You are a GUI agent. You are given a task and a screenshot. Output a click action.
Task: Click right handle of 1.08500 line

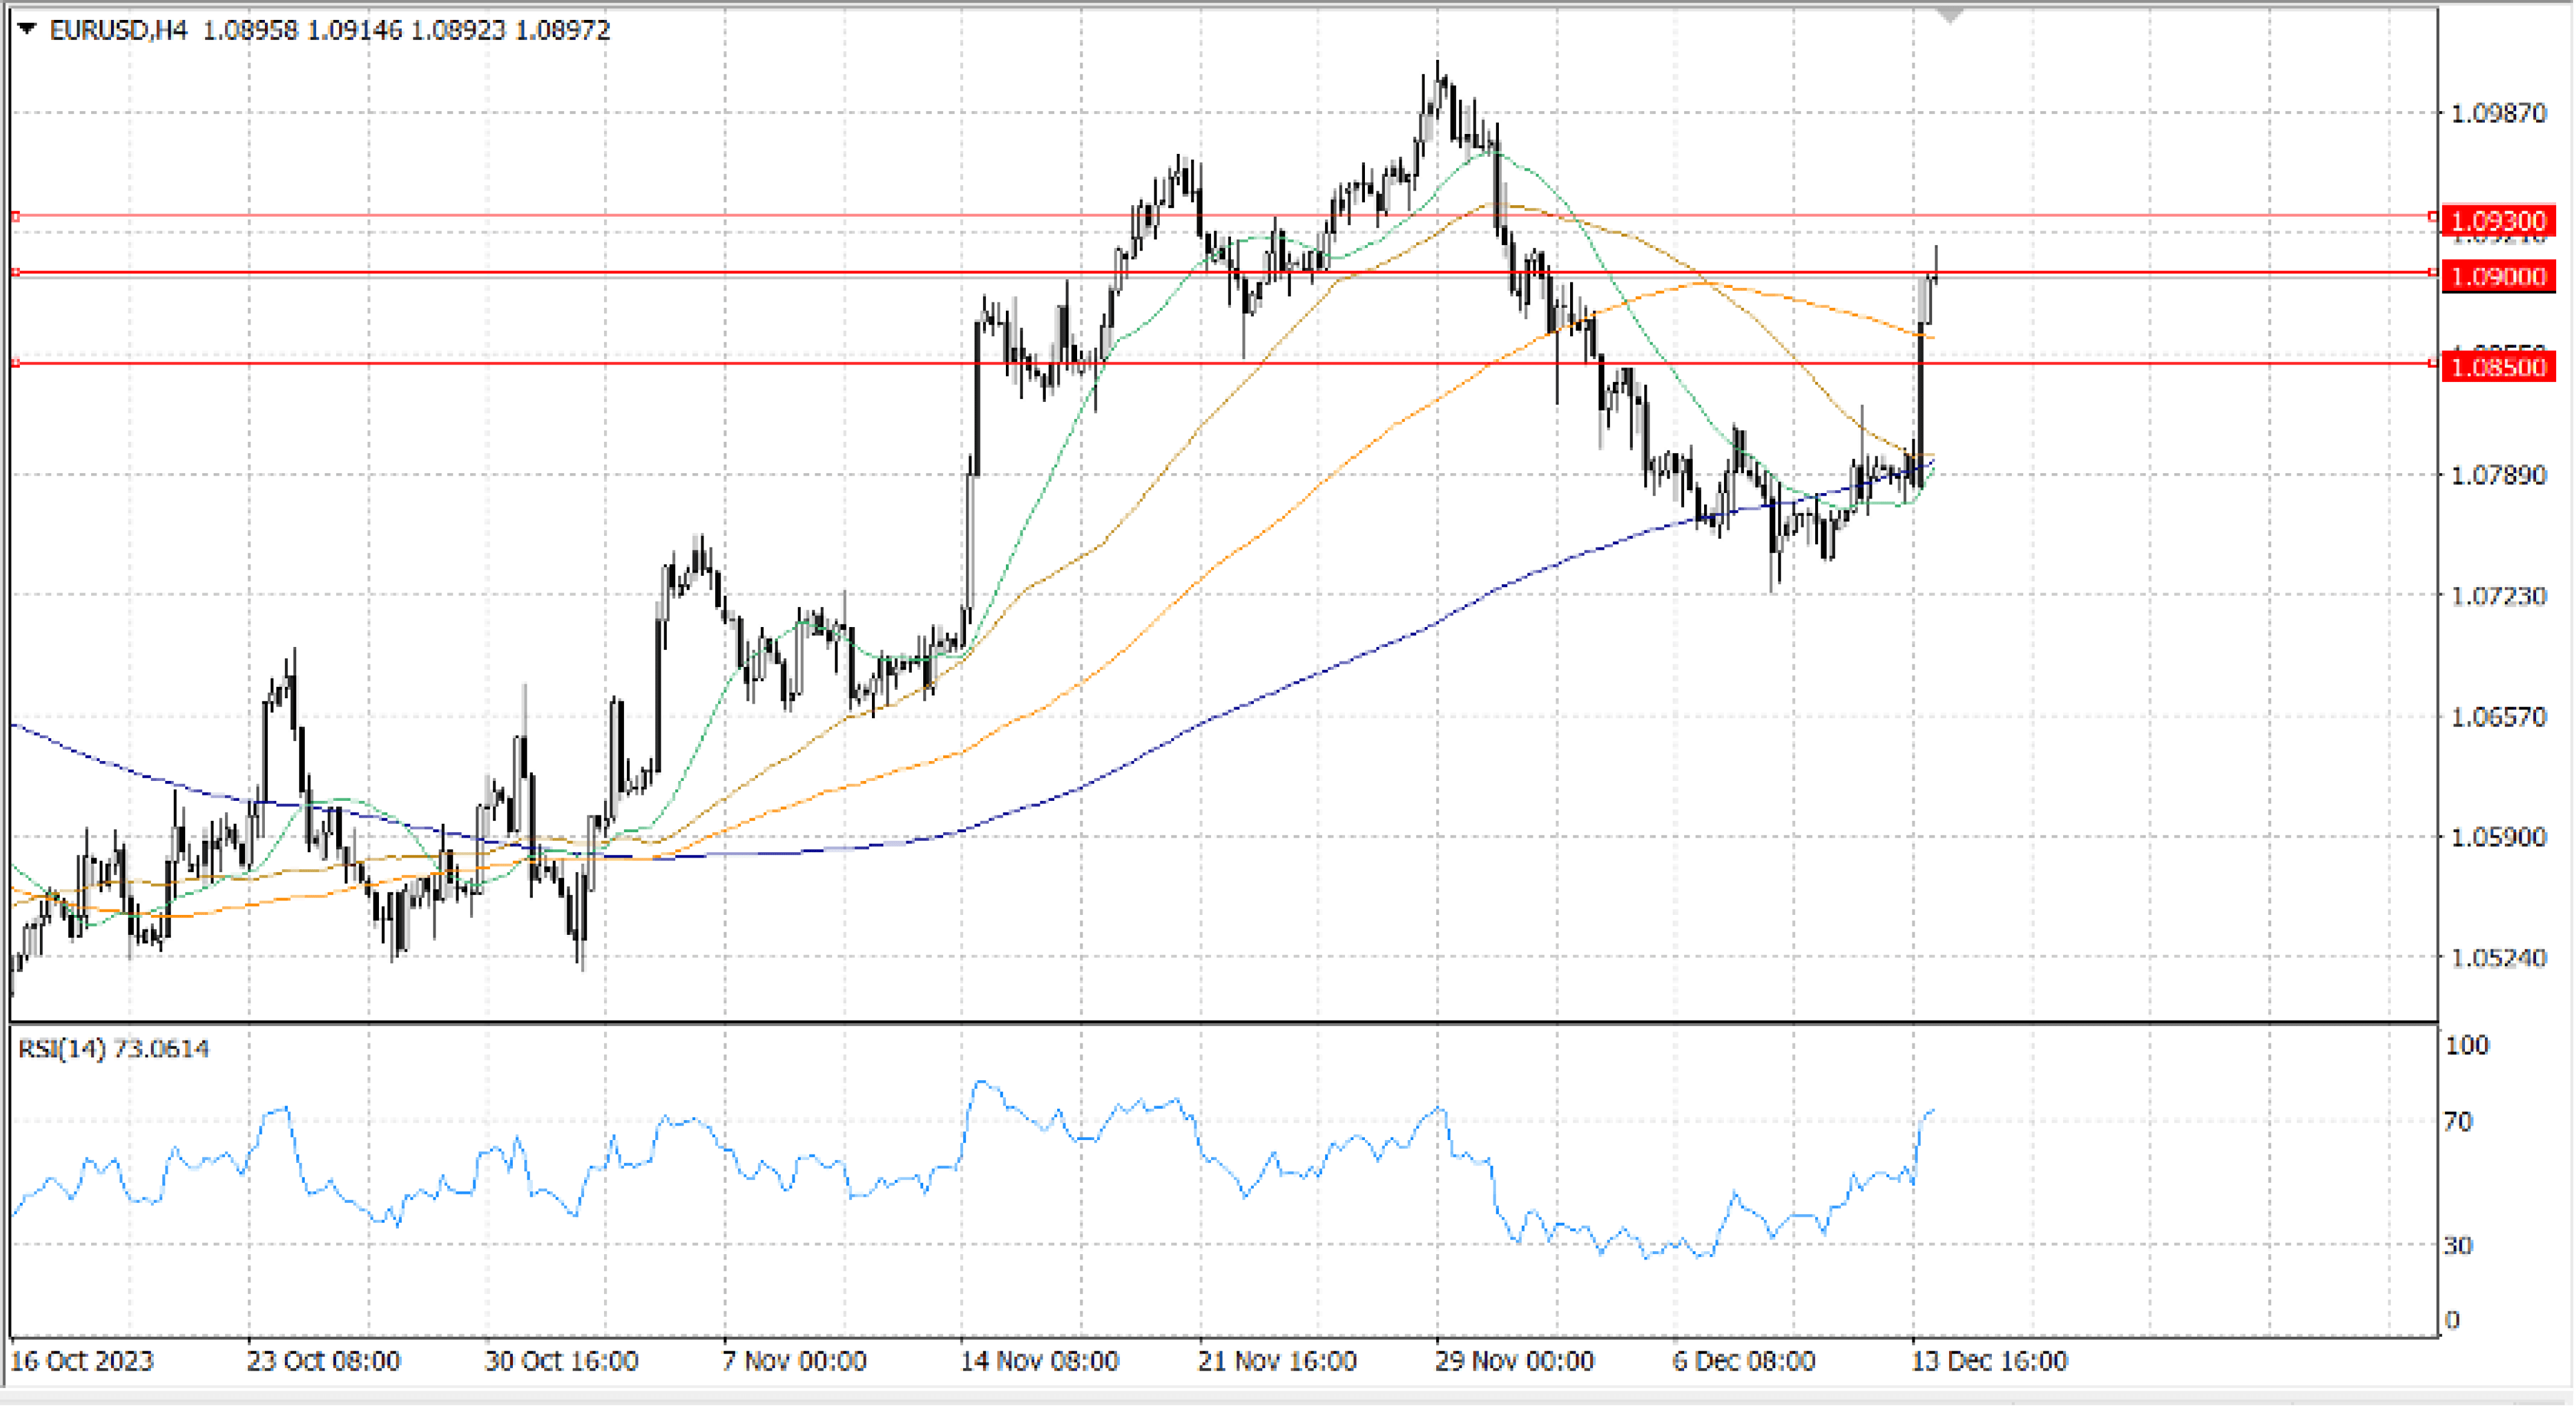2433,363
